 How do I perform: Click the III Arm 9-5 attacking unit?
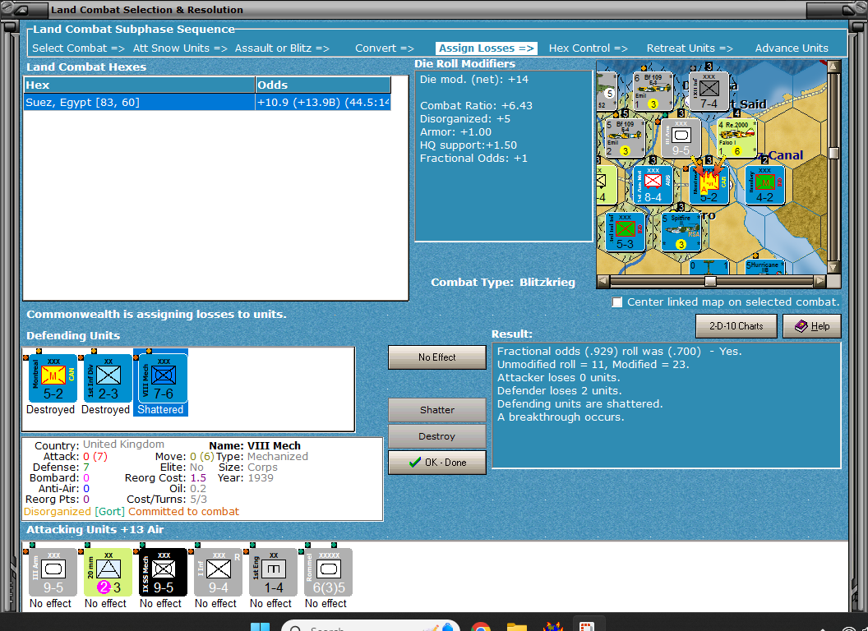point(53,573)
